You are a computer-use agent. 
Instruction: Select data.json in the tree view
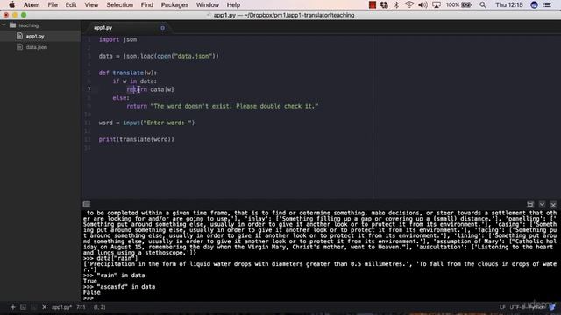coord(37,47)
